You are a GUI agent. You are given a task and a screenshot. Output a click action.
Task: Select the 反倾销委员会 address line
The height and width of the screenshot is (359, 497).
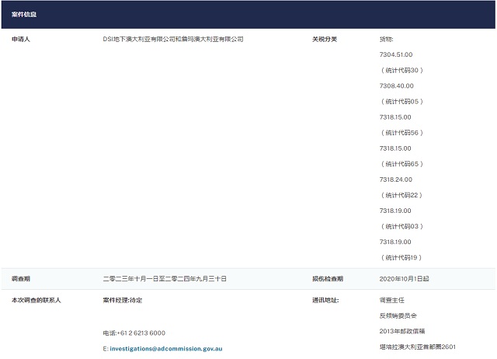coord(398,315)
